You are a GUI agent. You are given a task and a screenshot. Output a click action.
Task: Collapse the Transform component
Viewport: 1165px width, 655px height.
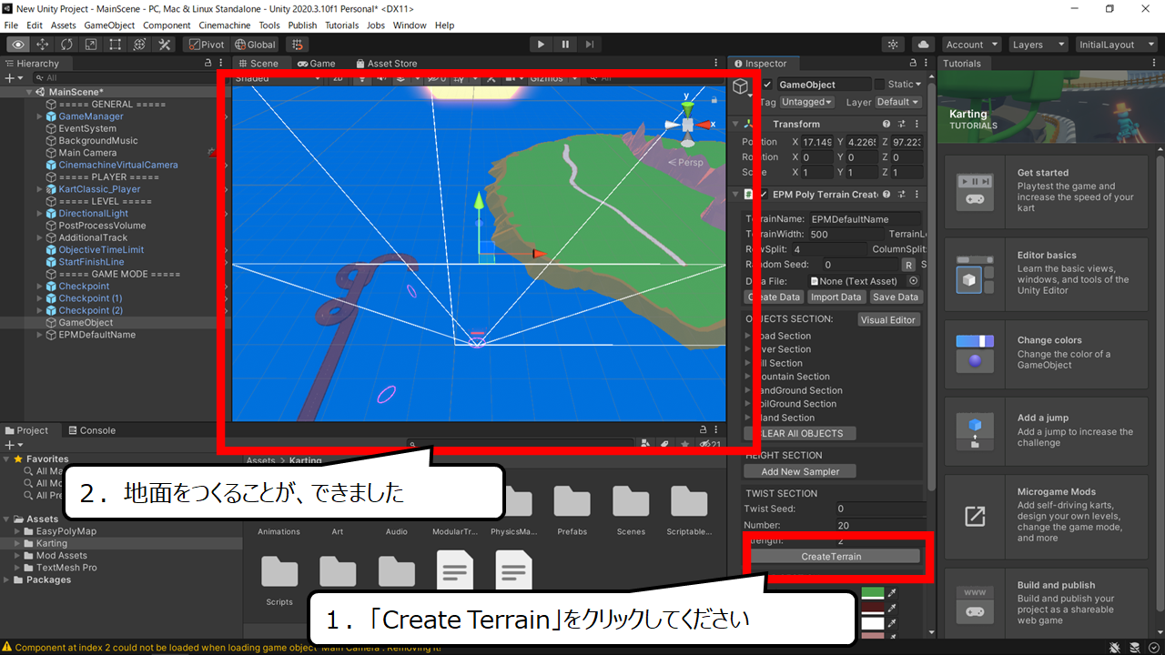[x=735, y=124]
